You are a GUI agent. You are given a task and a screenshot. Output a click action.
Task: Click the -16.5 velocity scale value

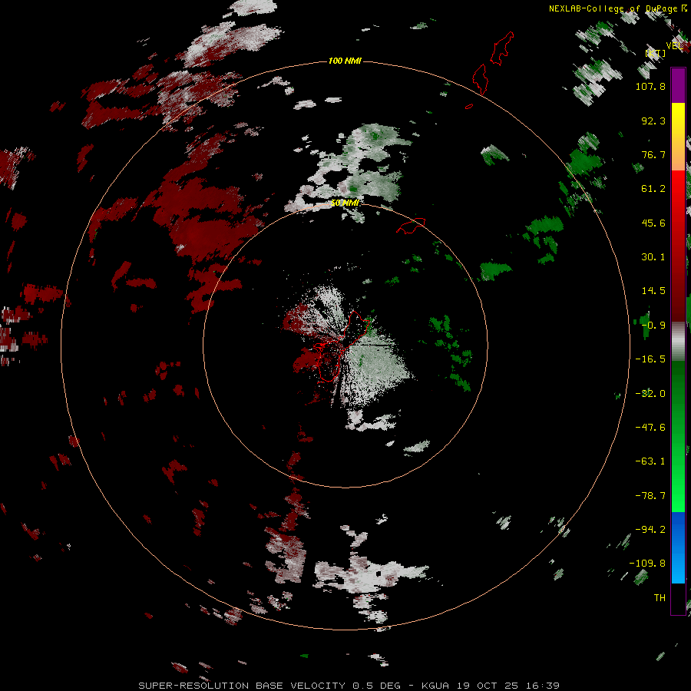tap(650, 359)
